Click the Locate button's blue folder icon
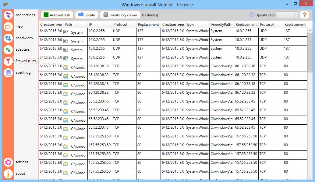 click(x=81, y=15)
